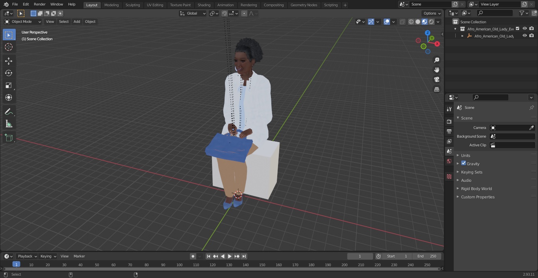Screen dimensions: 538x278
Task: Click new scene duplicate icon
Action: [455, 4]
